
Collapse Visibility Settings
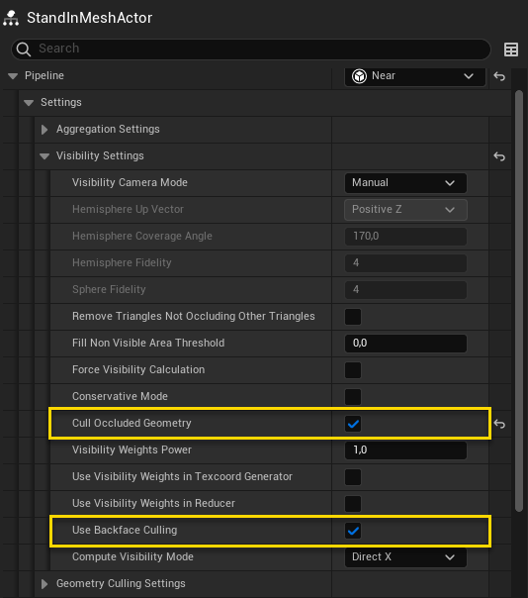44,156
